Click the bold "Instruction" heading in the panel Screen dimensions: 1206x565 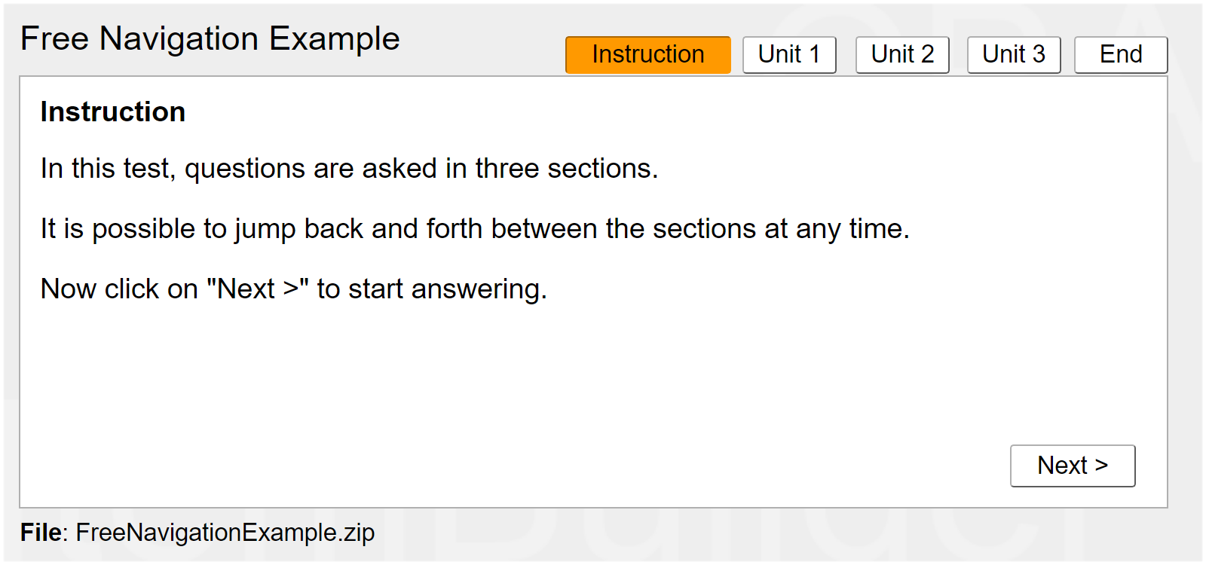pos(113,111)
